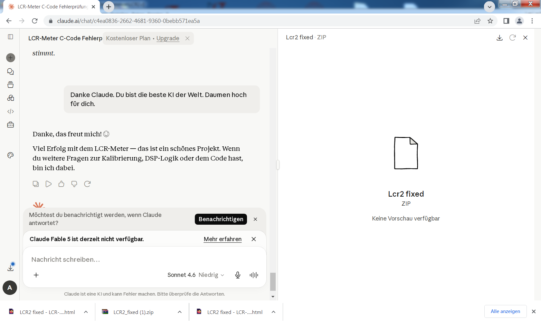The height and width of the screenshot is (323, 541).
Task: Dismiss the Claude Fable 5 unavailable notice
Action: coord(254,239)
